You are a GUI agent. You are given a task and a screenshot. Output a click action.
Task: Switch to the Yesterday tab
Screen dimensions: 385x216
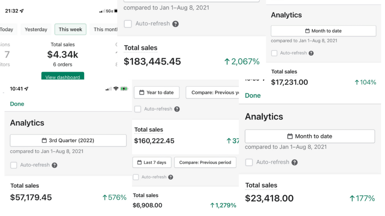36,29
